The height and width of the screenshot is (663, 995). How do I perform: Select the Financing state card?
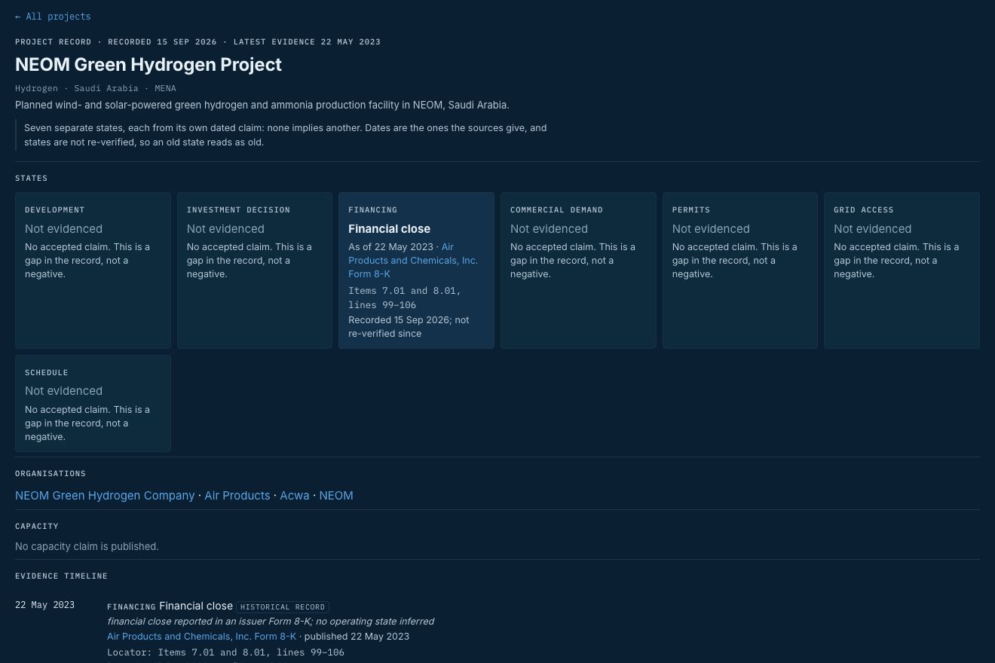point(416,270)
